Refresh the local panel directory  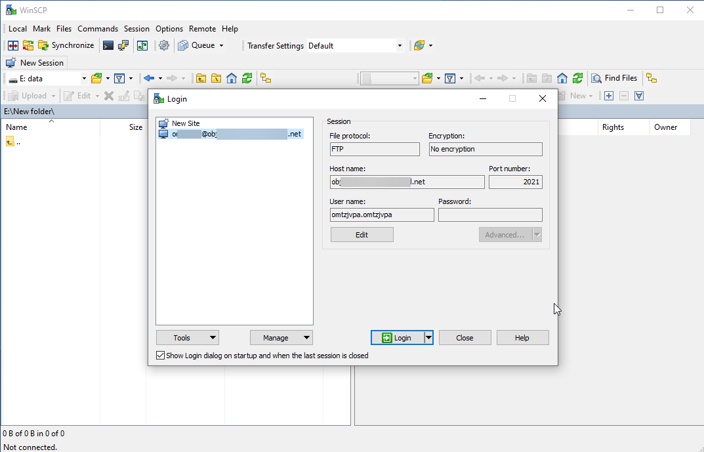tap(247, 78)
